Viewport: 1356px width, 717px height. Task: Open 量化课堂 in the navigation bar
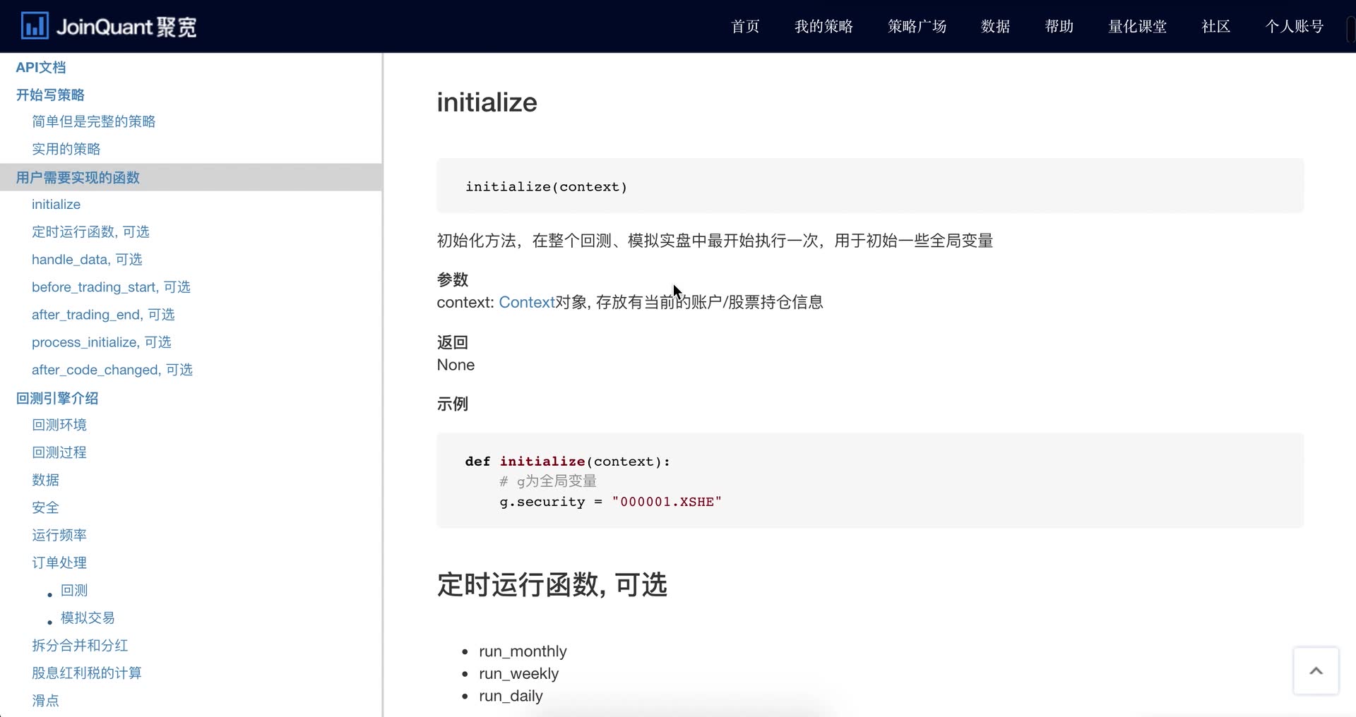tap(1137, 26)
